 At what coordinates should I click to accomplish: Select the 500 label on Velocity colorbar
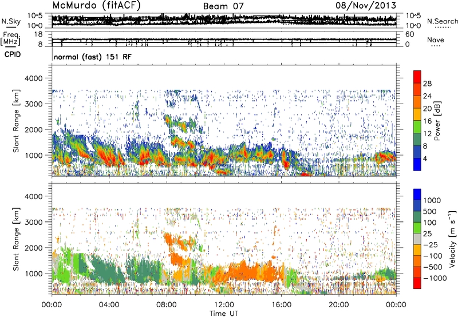430,211
